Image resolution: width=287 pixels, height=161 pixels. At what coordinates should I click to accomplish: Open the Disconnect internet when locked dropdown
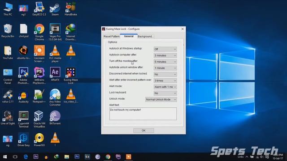[165, 74]
